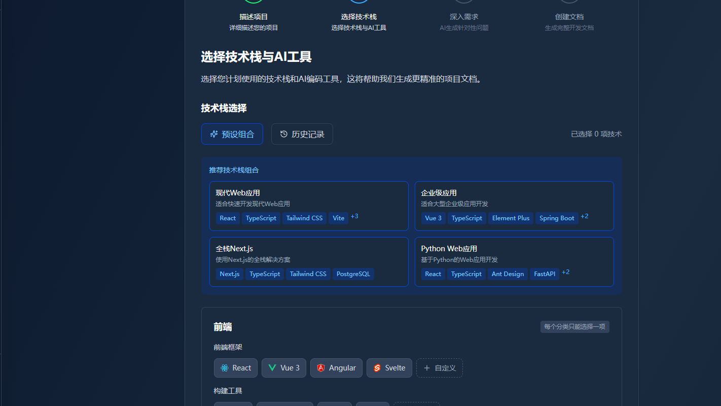Click React tag in 现代Web应用 card
721x406 pixels.
(x=228, y=218)
